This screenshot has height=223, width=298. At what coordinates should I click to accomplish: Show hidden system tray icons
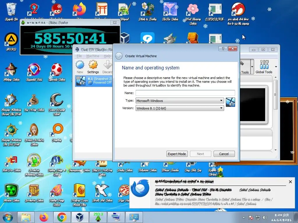click(x=244, y=217)
